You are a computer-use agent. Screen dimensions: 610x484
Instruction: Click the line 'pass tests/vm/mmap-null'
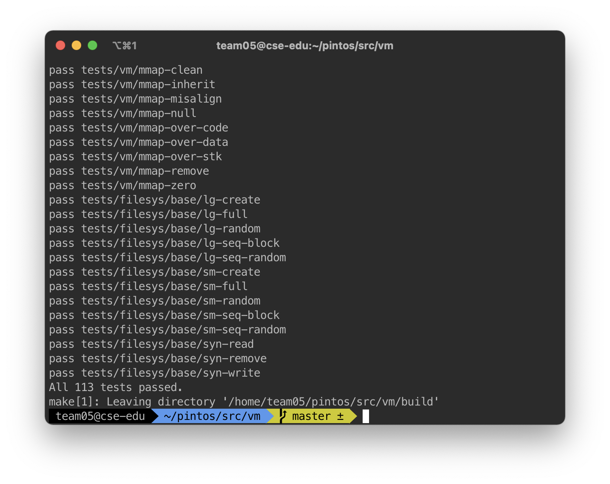tap(122, 113)
